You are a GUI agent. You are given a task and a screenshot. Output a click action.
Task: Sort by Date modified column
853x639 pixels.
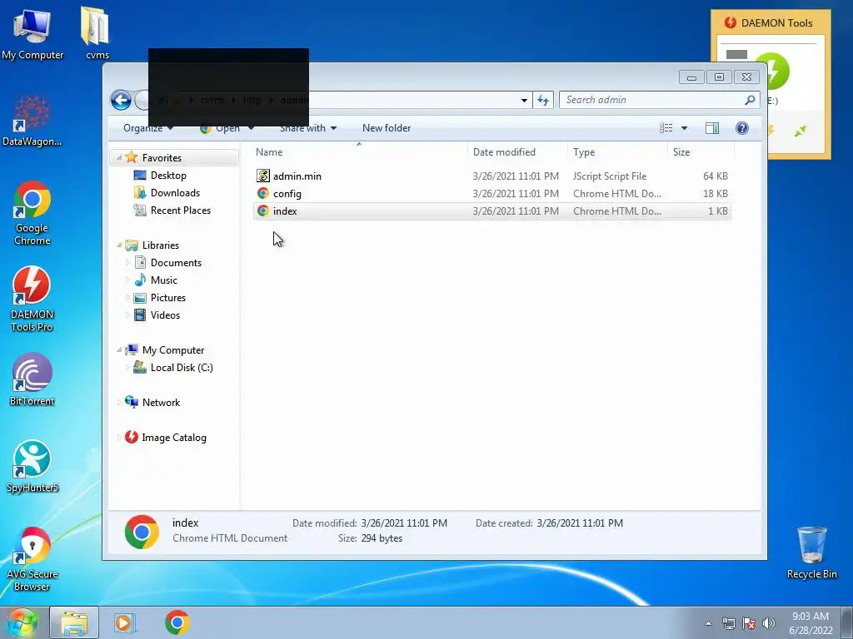point(516,151)
